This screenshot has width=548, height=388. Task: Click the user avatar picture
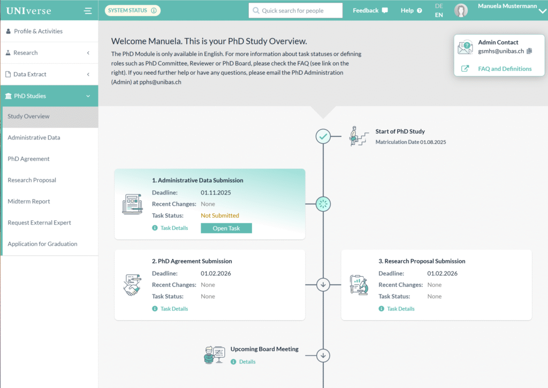point(461,11)
